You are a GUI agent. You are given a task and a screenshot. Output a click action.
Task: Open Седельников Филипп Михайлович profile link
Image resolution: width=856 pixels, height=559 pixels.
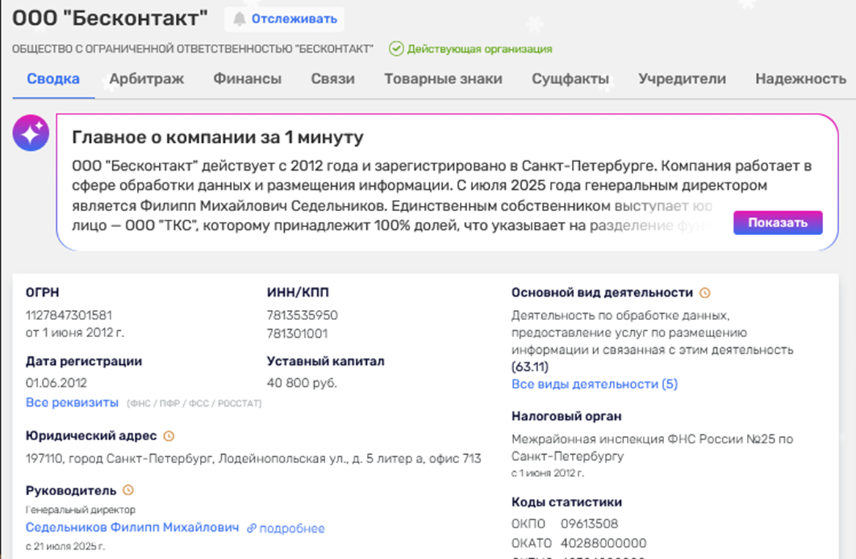point(132,527)
